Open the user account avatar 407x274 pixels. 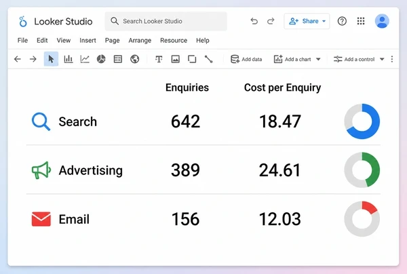pos(382,21)
